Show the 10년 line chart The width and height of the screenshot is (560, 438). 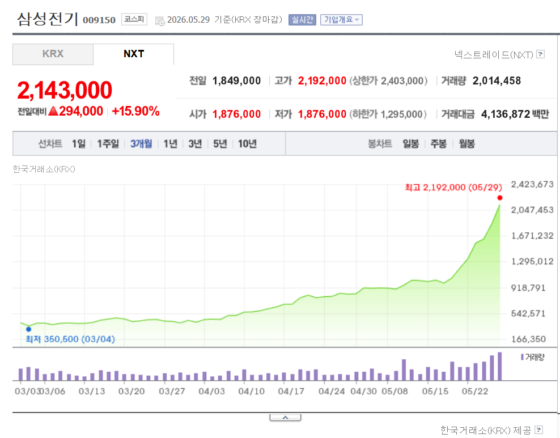(247, 143)
